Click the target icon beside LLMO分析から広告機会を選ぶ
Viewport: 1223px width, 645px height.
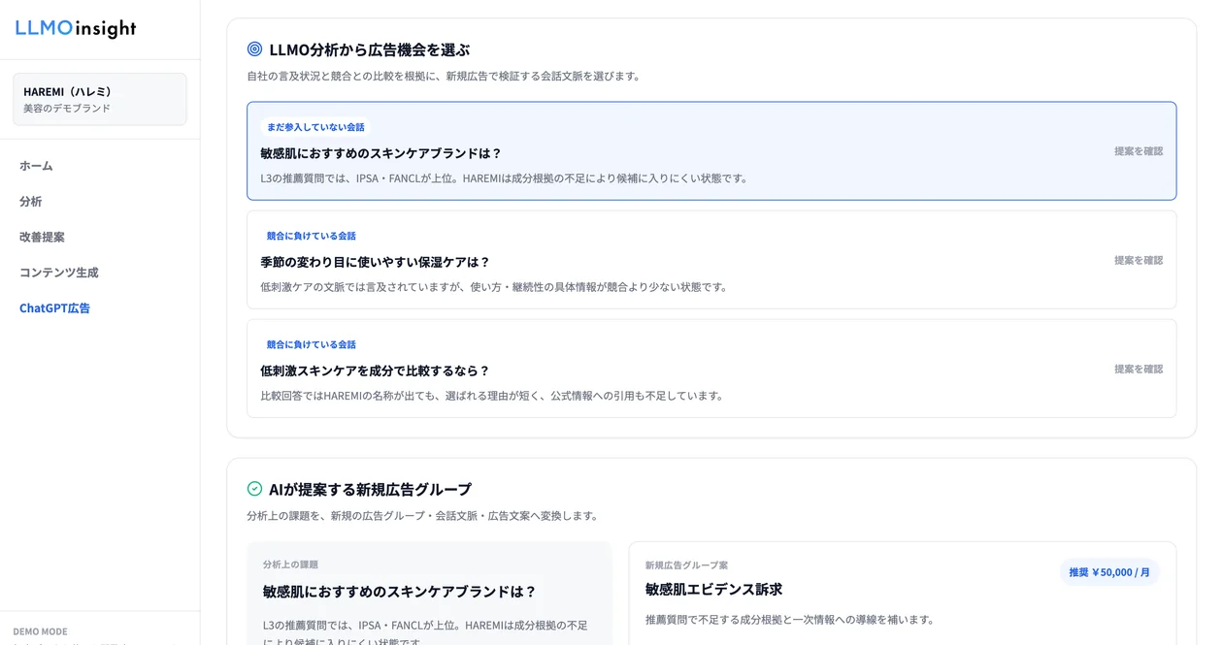tap(254, 48)
